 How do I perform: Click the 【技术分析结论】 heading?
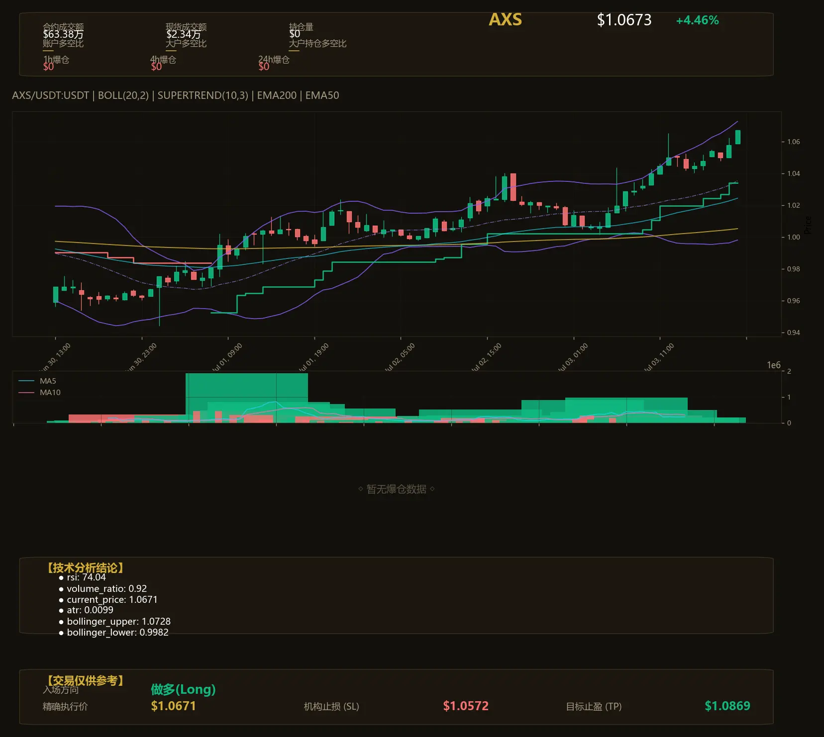pyautogui.click(x=85, y=568)
